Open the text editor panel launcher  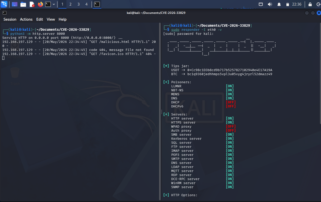[32, 4]
